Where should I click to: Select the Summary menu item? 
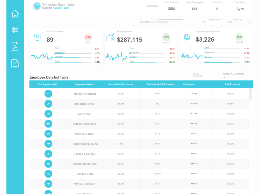coord(152,6)
